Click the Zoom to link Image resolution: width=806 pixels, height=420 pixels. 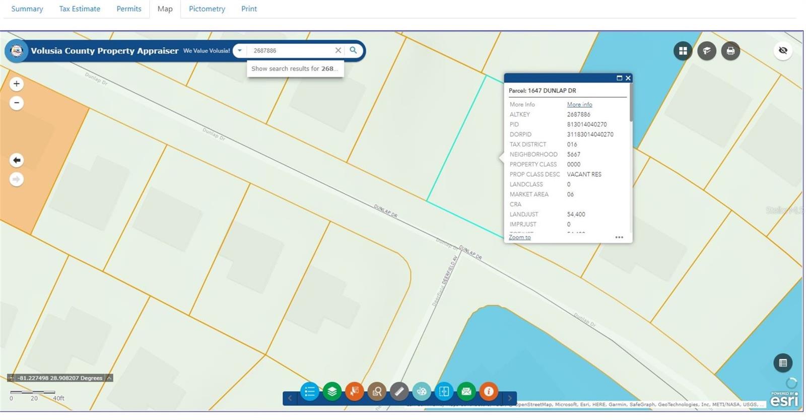pyautogui.click(x=519, y=237)
